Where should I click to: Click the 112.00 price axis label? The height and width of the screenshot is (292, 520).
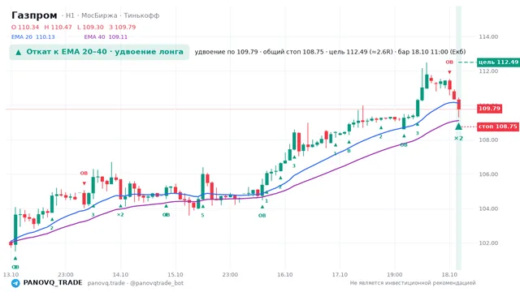point(488,71)
